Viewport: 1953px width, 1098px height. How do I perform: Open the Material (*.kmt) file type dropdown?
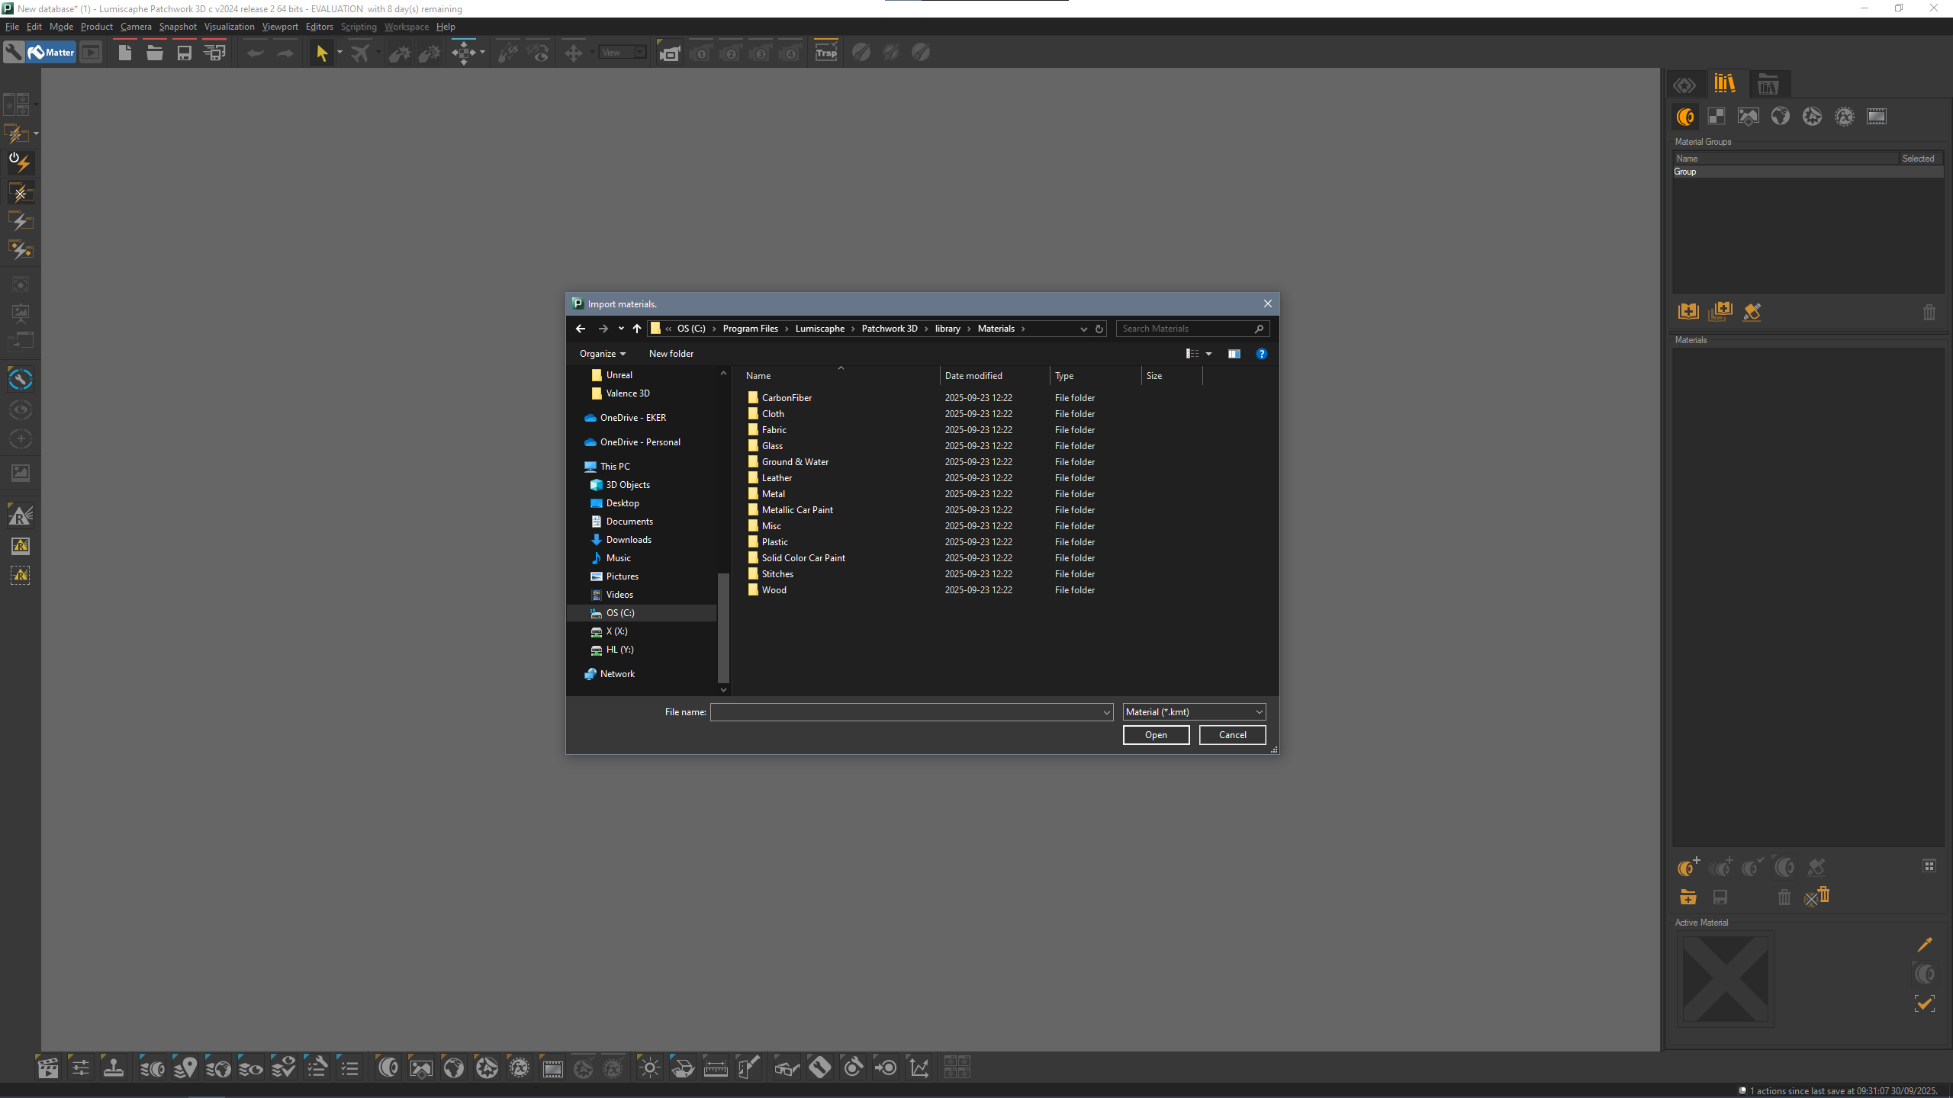tap(1194, 712)
